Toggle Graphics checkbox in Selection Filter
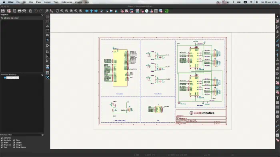 [2, 145]
